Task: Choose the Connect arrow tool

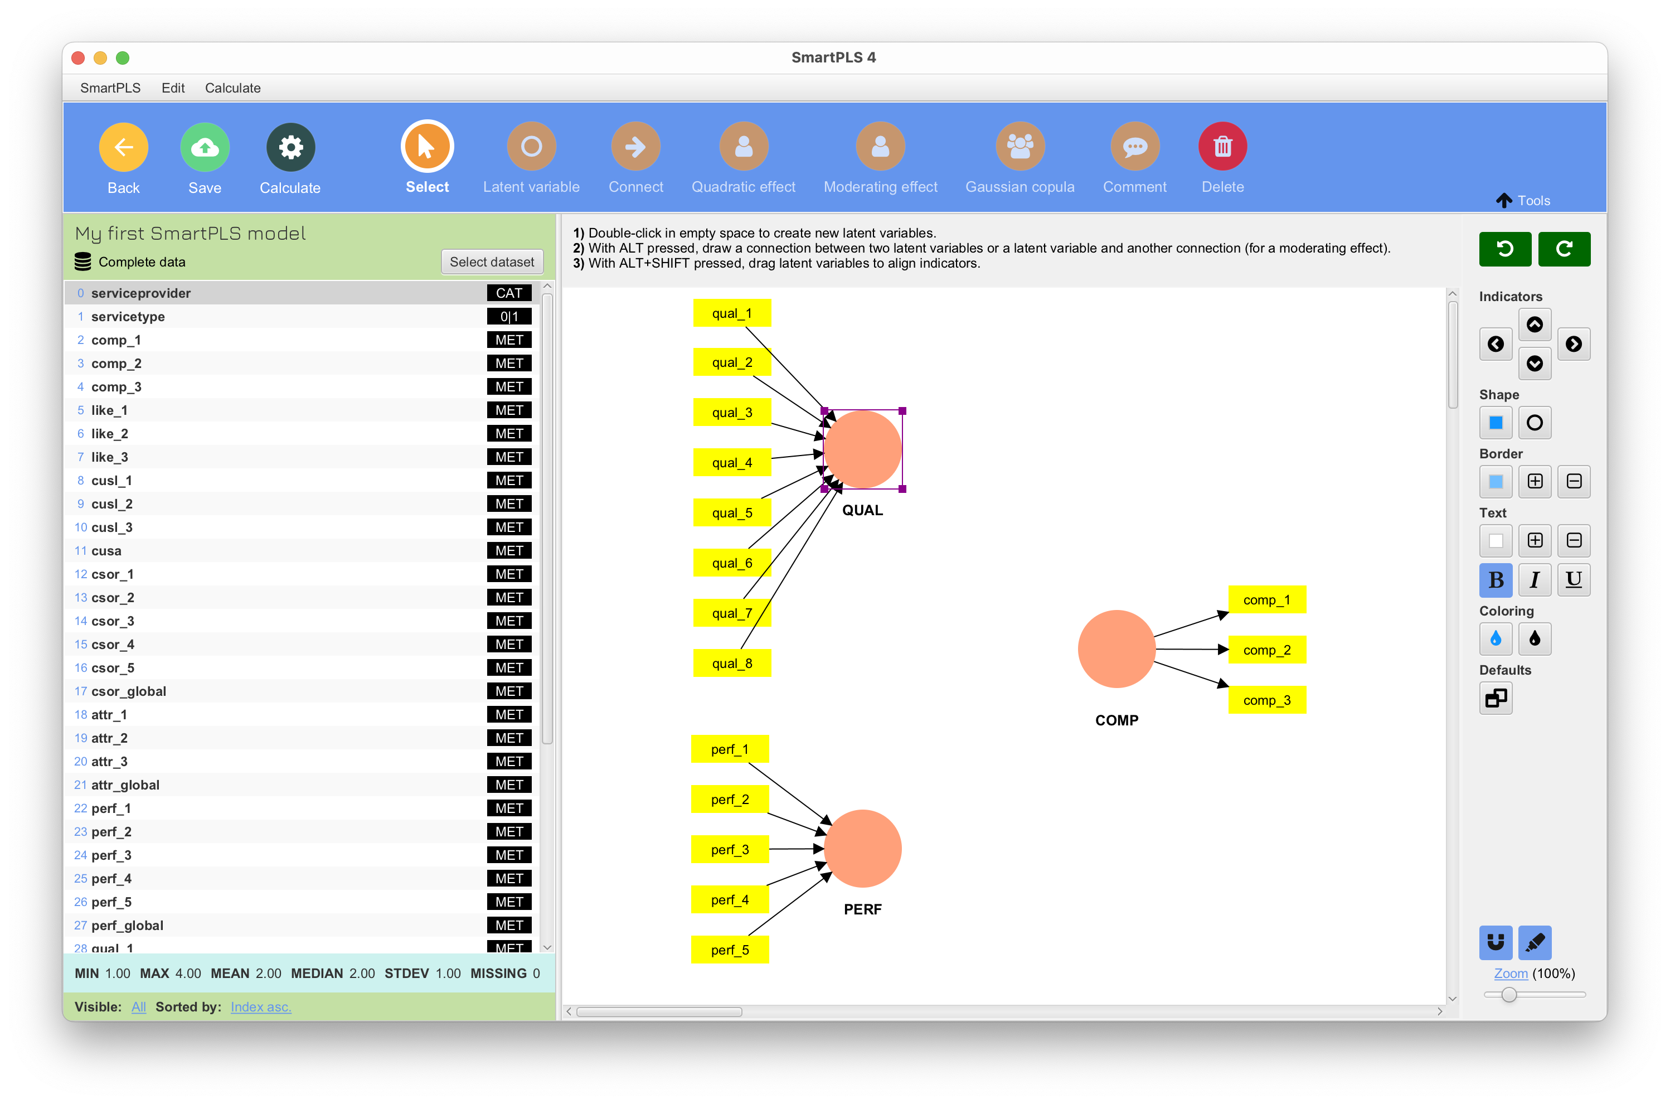Action: coord(635,147)
